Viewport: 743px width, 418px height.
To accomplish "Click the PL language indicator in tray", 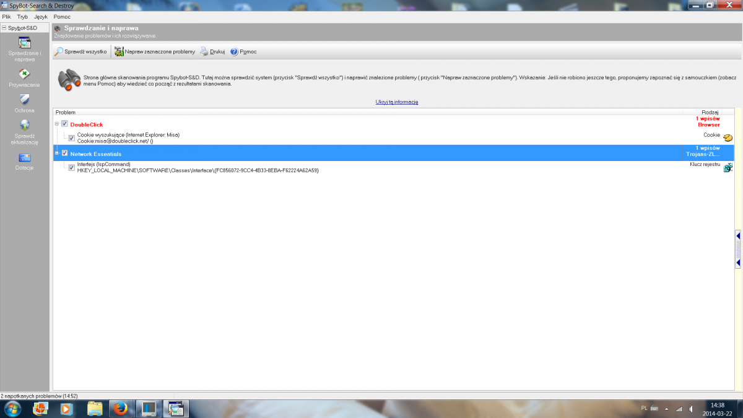I will [645, 408].
